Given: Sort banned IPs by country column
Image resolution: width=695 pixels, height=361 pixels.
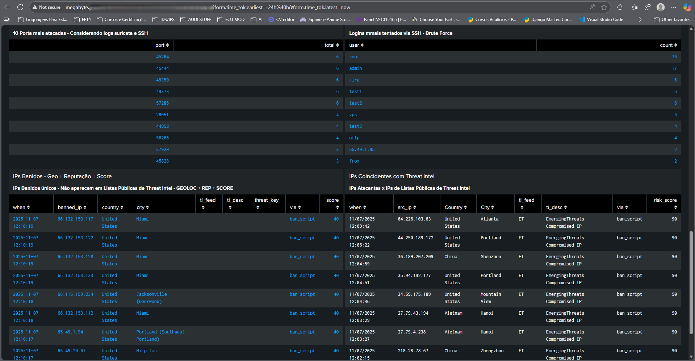Looking at the screenshot, I should pos(112,207).
